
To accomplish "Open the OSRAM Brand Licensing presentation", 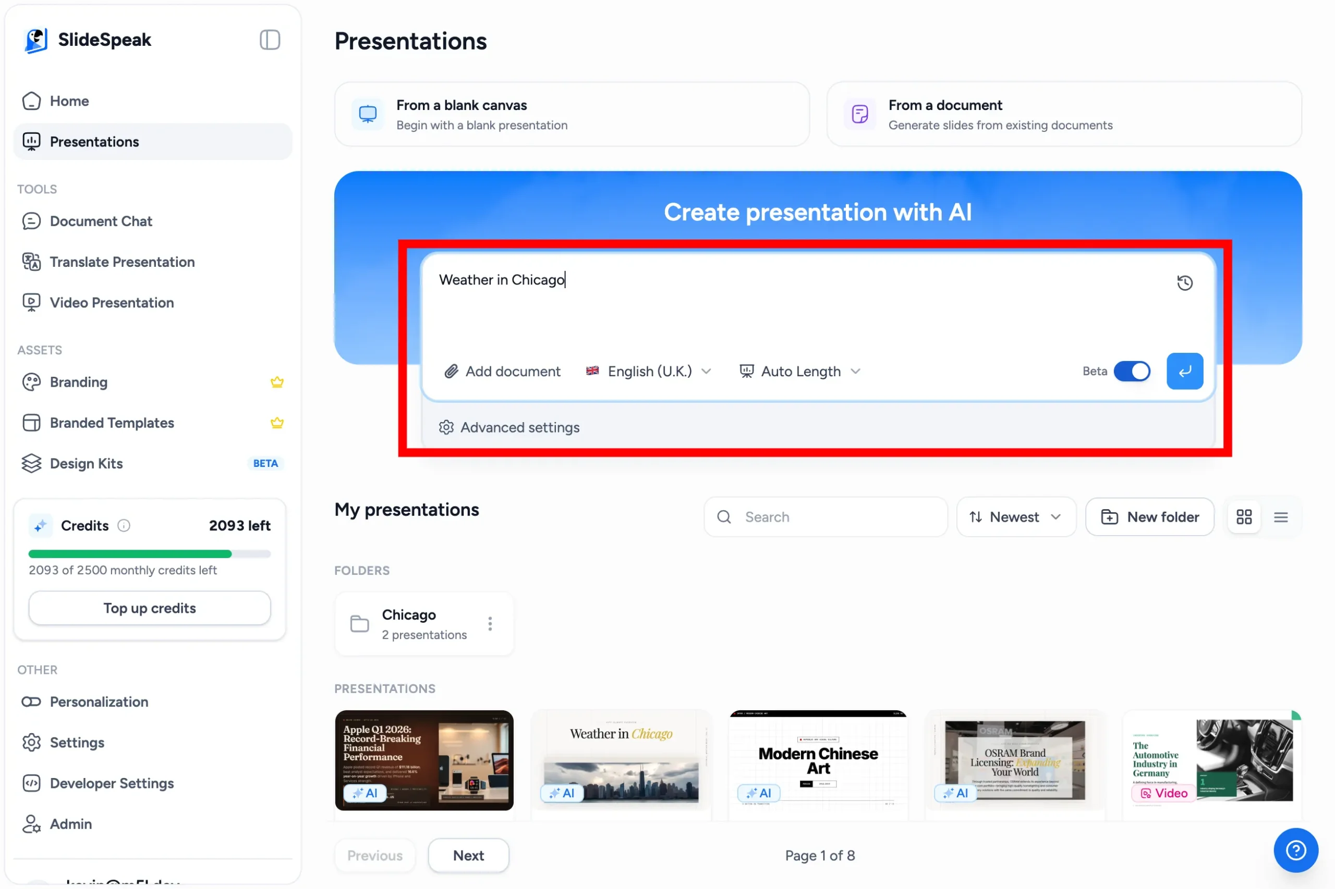I will (x=1014, y=760).
